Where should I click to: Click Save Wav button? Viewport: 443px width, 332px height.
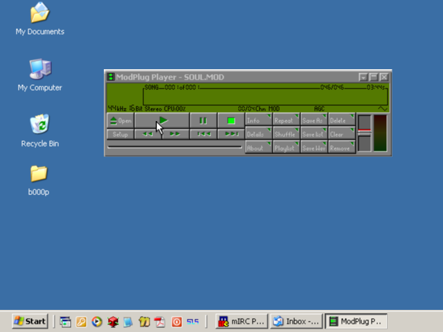click(314, 147)
